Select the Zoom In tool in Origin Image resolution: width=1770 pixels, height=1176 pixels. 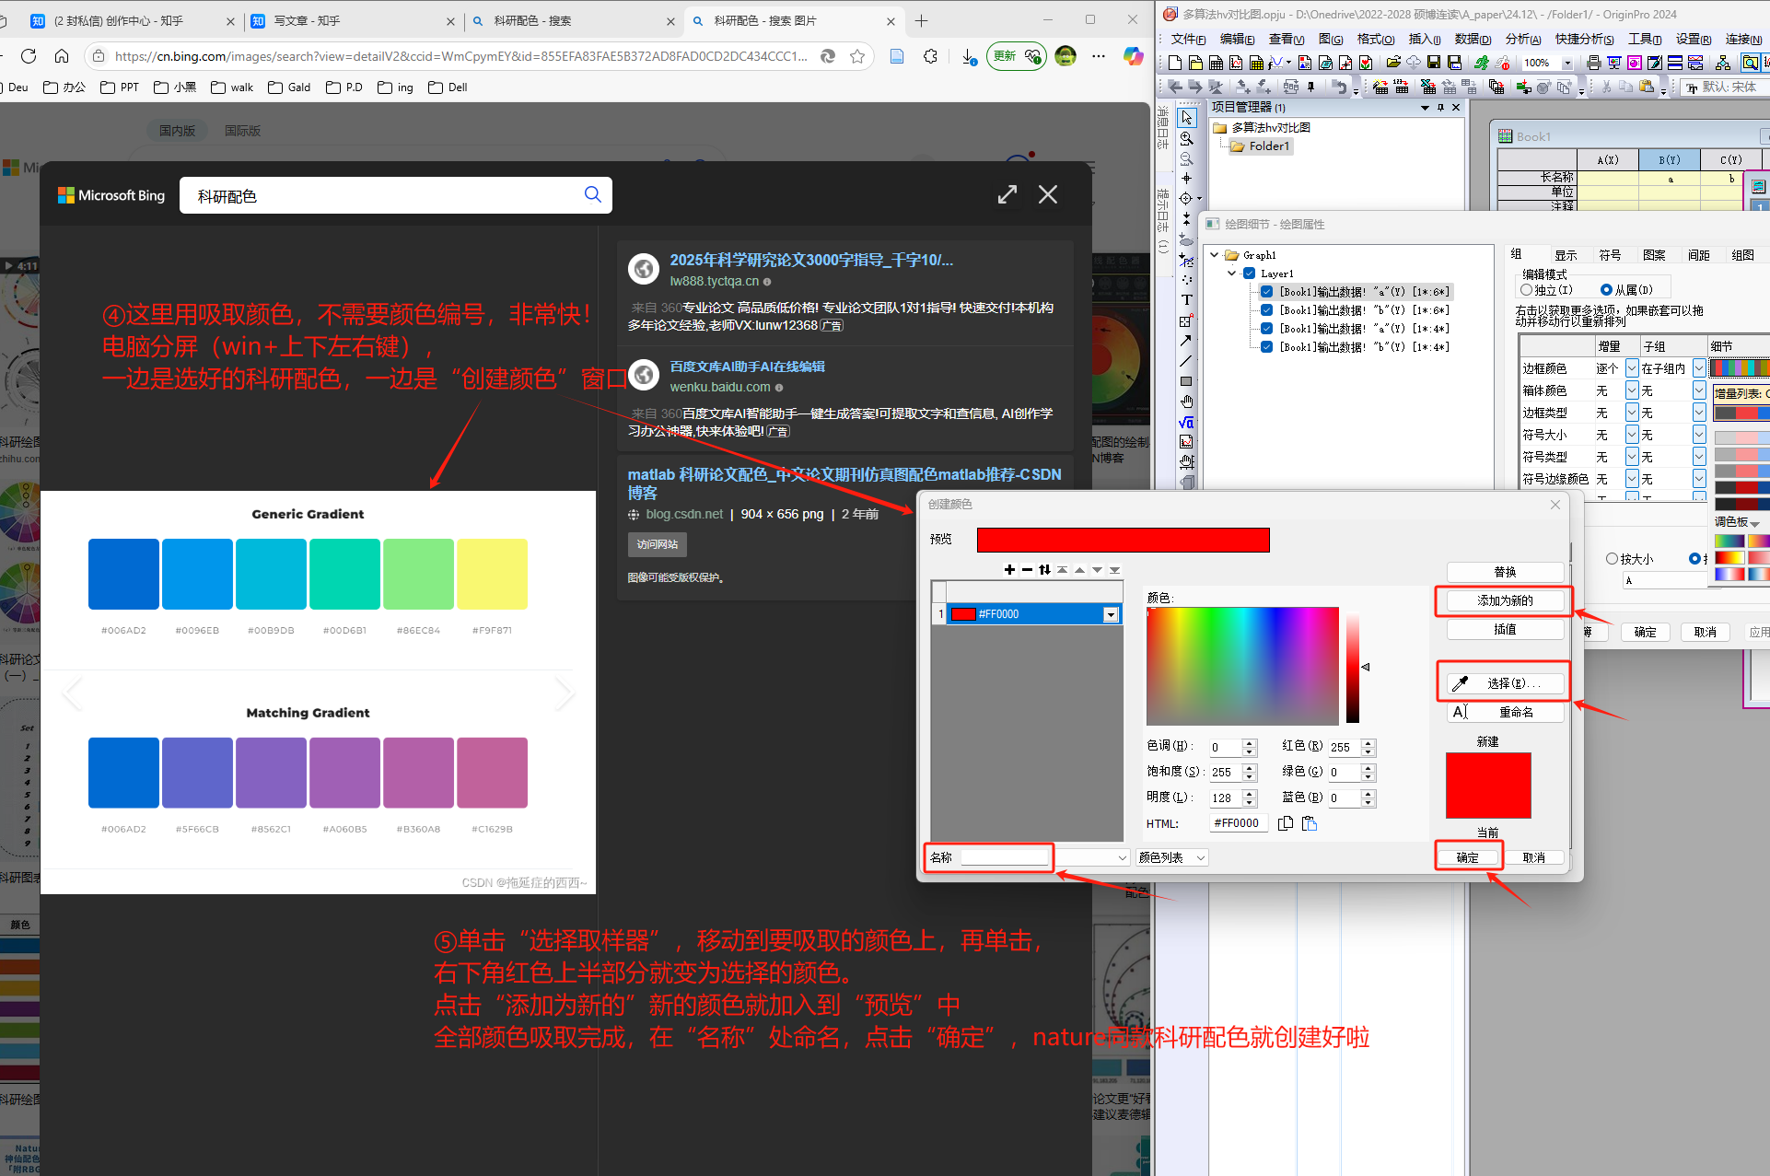[1186, 139]
